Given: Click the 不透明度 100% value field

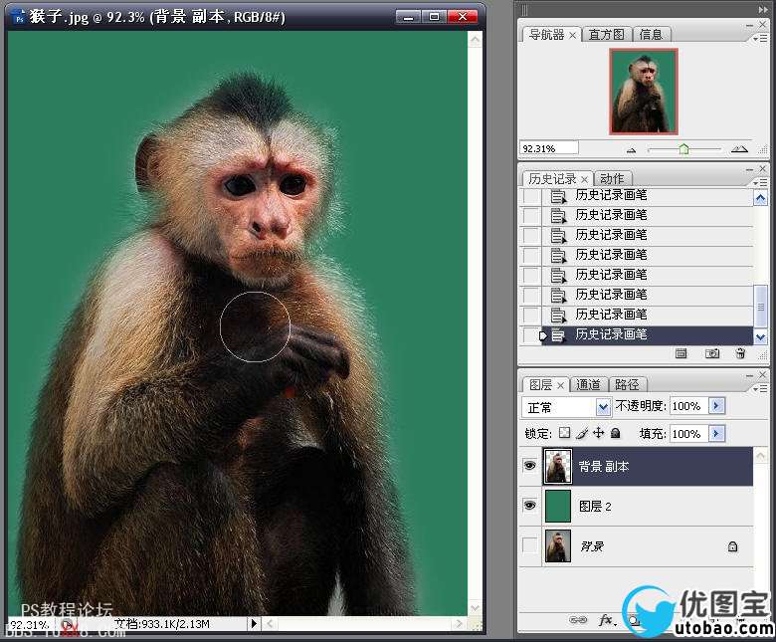Looking at the screenshot, I should pos(688,406).
